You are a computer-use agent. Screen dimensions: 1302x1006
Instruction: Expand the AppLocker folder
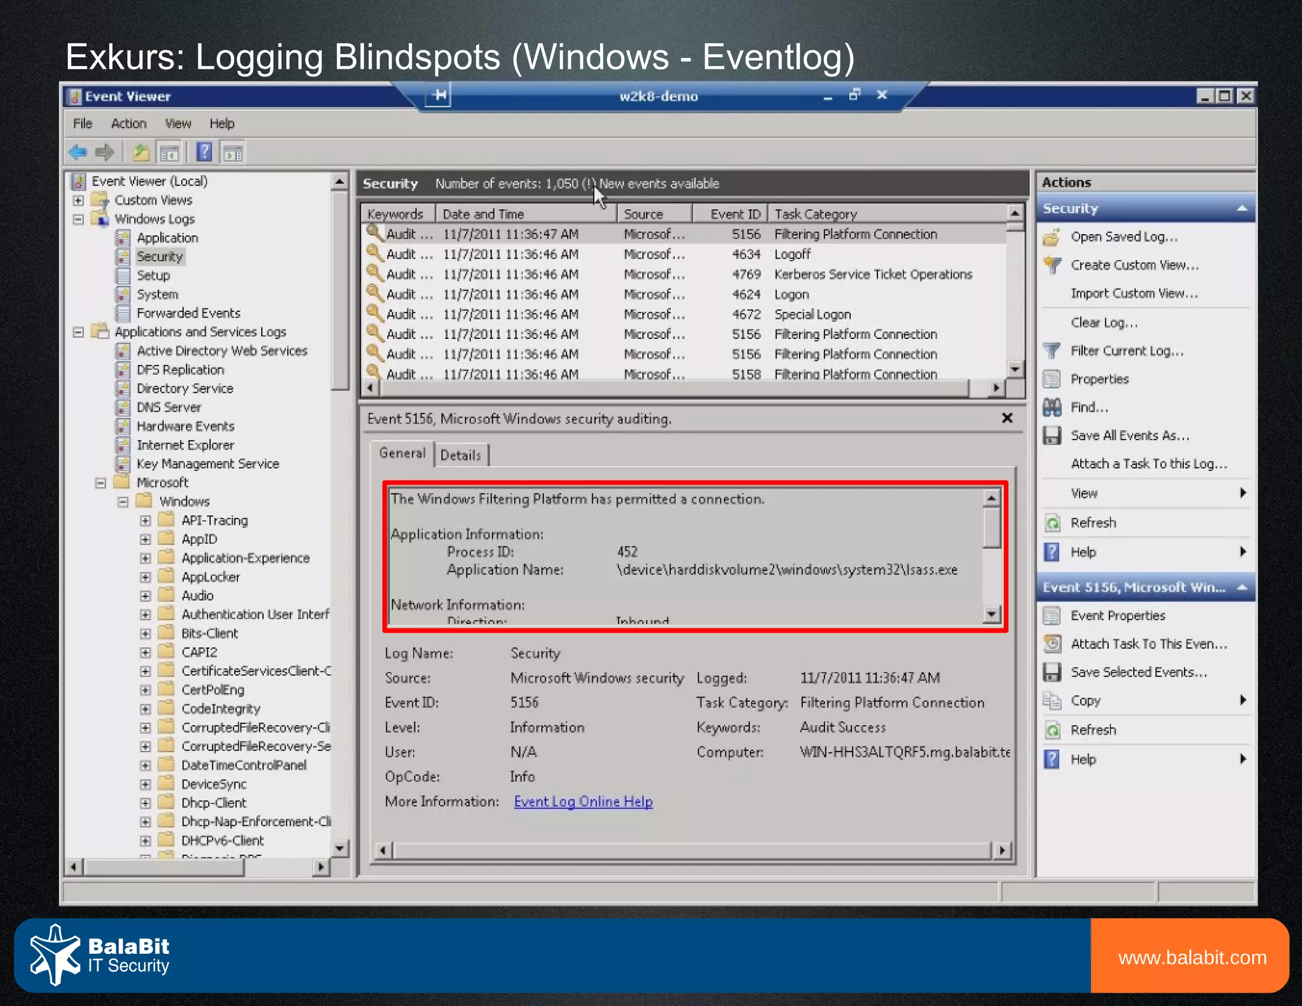coord(146,577)
